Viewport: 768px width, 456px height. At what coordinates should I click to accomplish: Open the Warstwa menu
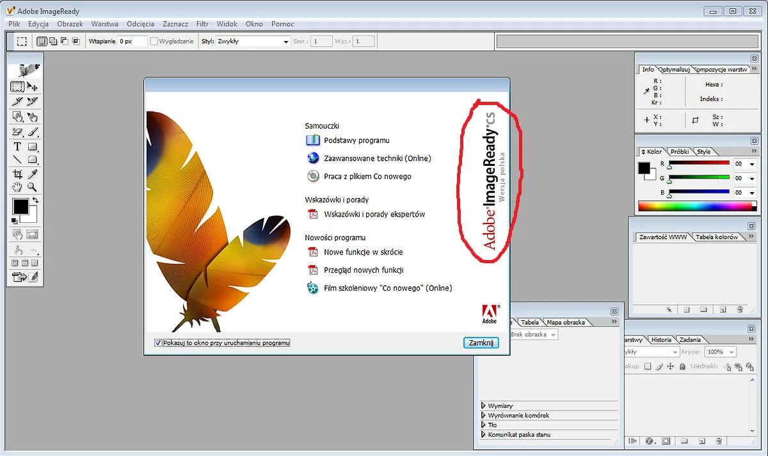point(104,24)
